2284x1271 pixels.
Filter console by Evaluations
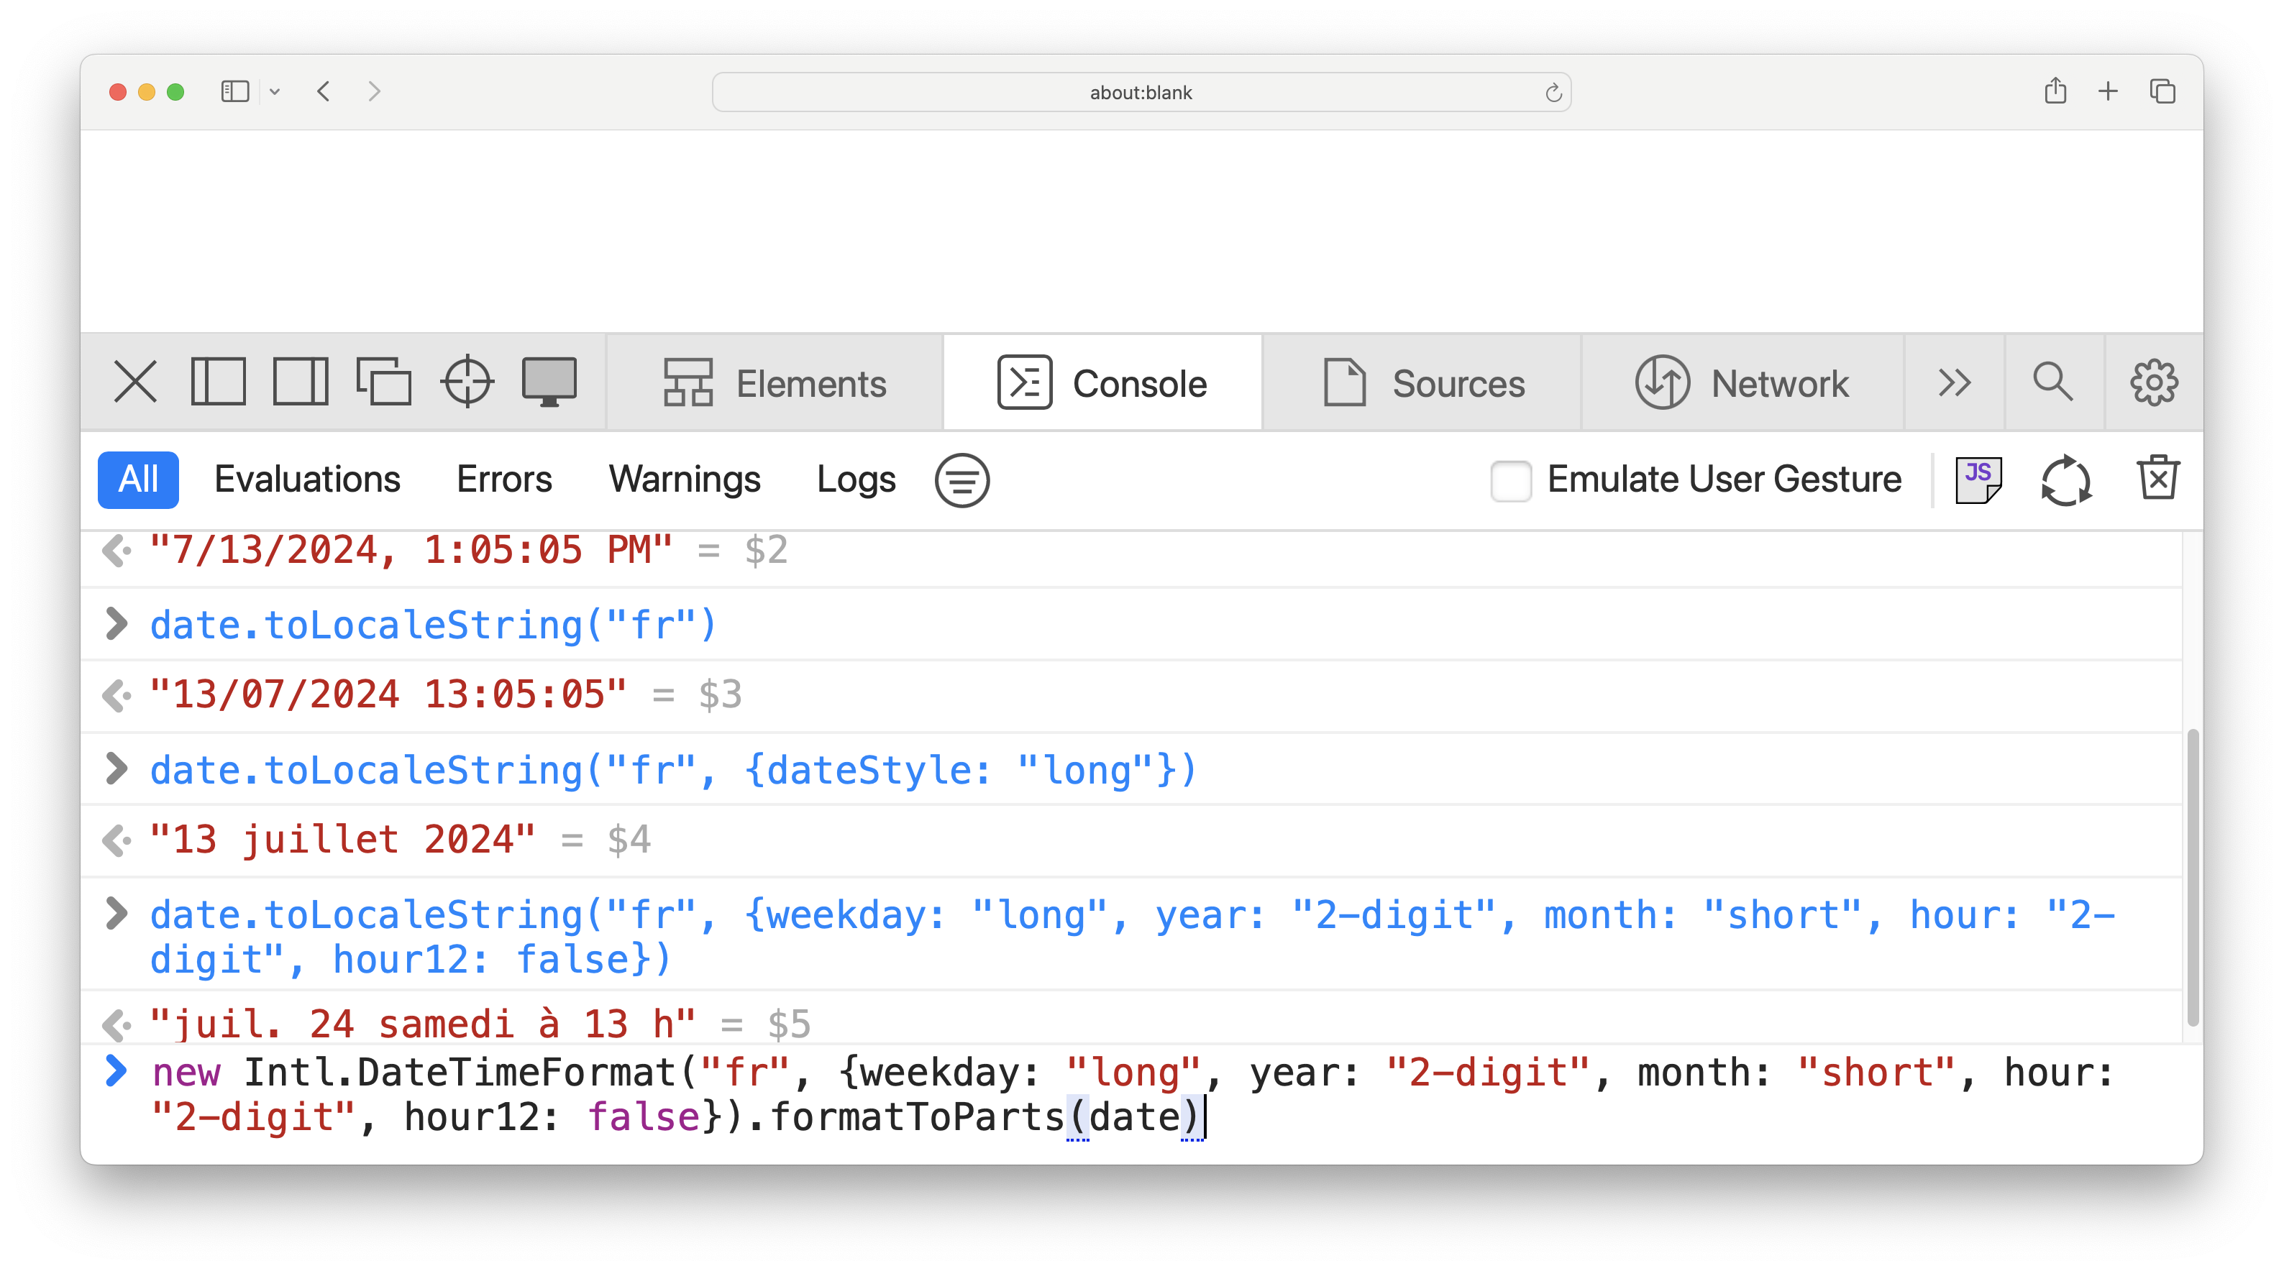coord(308,480)
